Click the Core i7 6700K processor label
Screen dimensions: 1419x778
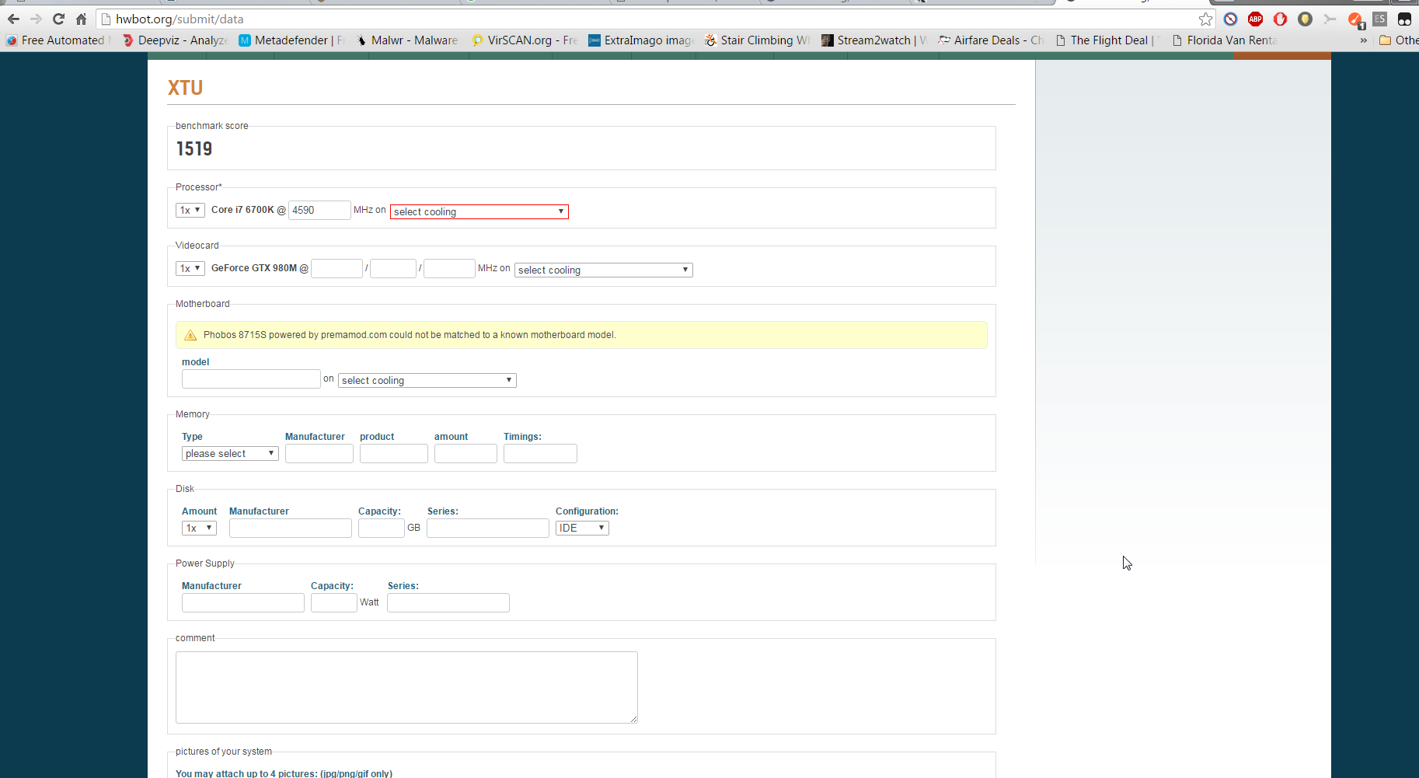242,210
